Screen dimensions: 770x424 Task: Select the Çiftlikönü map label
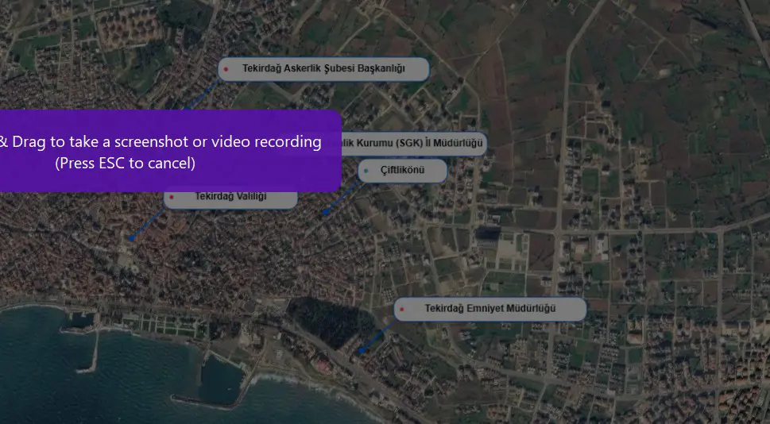click(403, 171)
